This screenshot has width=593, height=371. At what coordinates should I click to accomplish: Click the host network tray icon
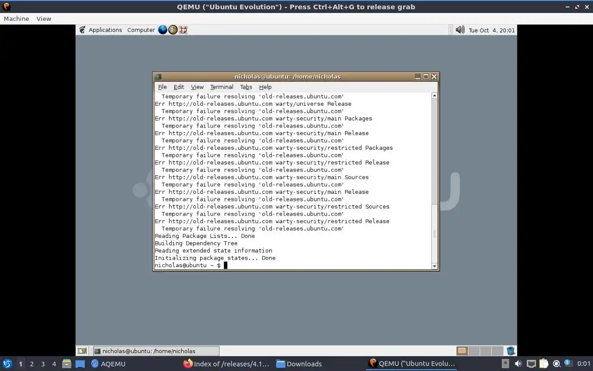pyautogui.click(x=531, y=364)
